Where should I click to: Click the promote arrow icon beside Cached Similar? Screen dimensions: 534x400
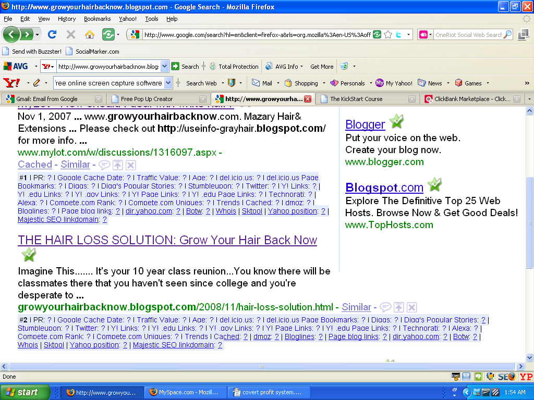tap(117, 165)
